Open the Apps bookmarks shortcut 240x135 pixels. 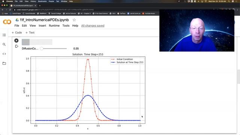(x=5, y=13)
